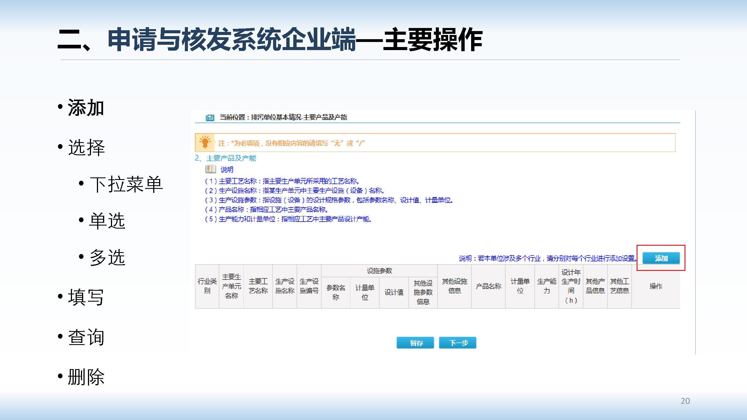Select the 行业类别 column header
This screenshot has width=747, height=420.
[207, 286]
